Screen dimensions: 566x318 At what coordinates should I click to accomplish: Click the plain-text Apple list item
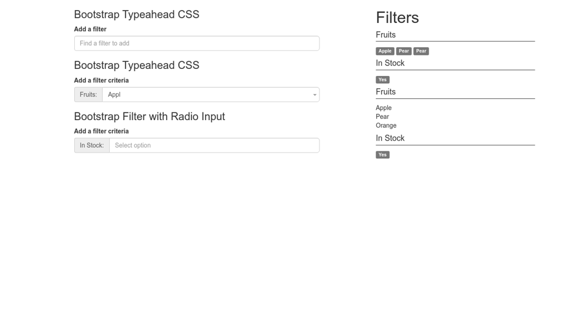[x=384, y=108]
